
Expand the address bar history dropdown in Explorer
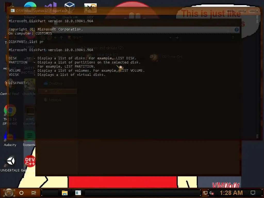(x=170, y=38)
